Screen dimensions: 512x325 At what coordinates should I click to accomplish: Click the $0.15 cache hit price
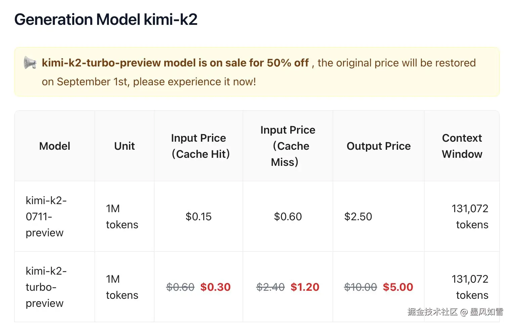[x=198, y=217]
